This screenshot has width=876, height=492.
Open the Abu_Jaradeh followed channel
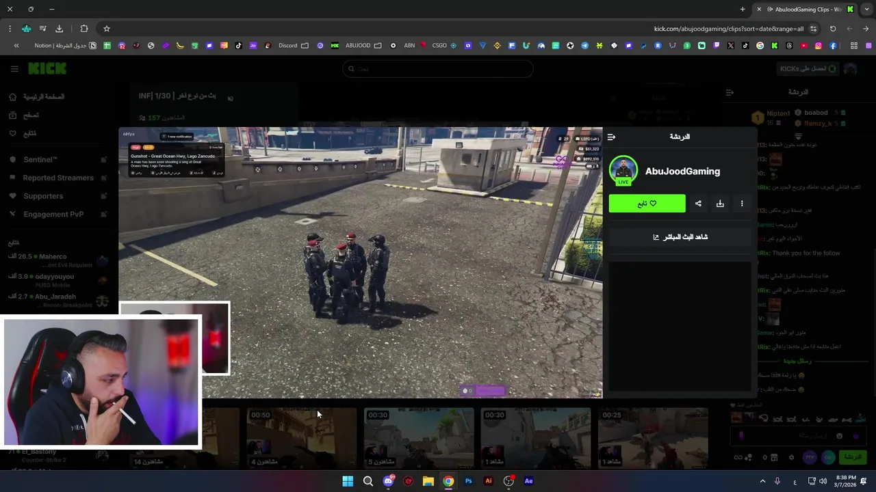59,300
